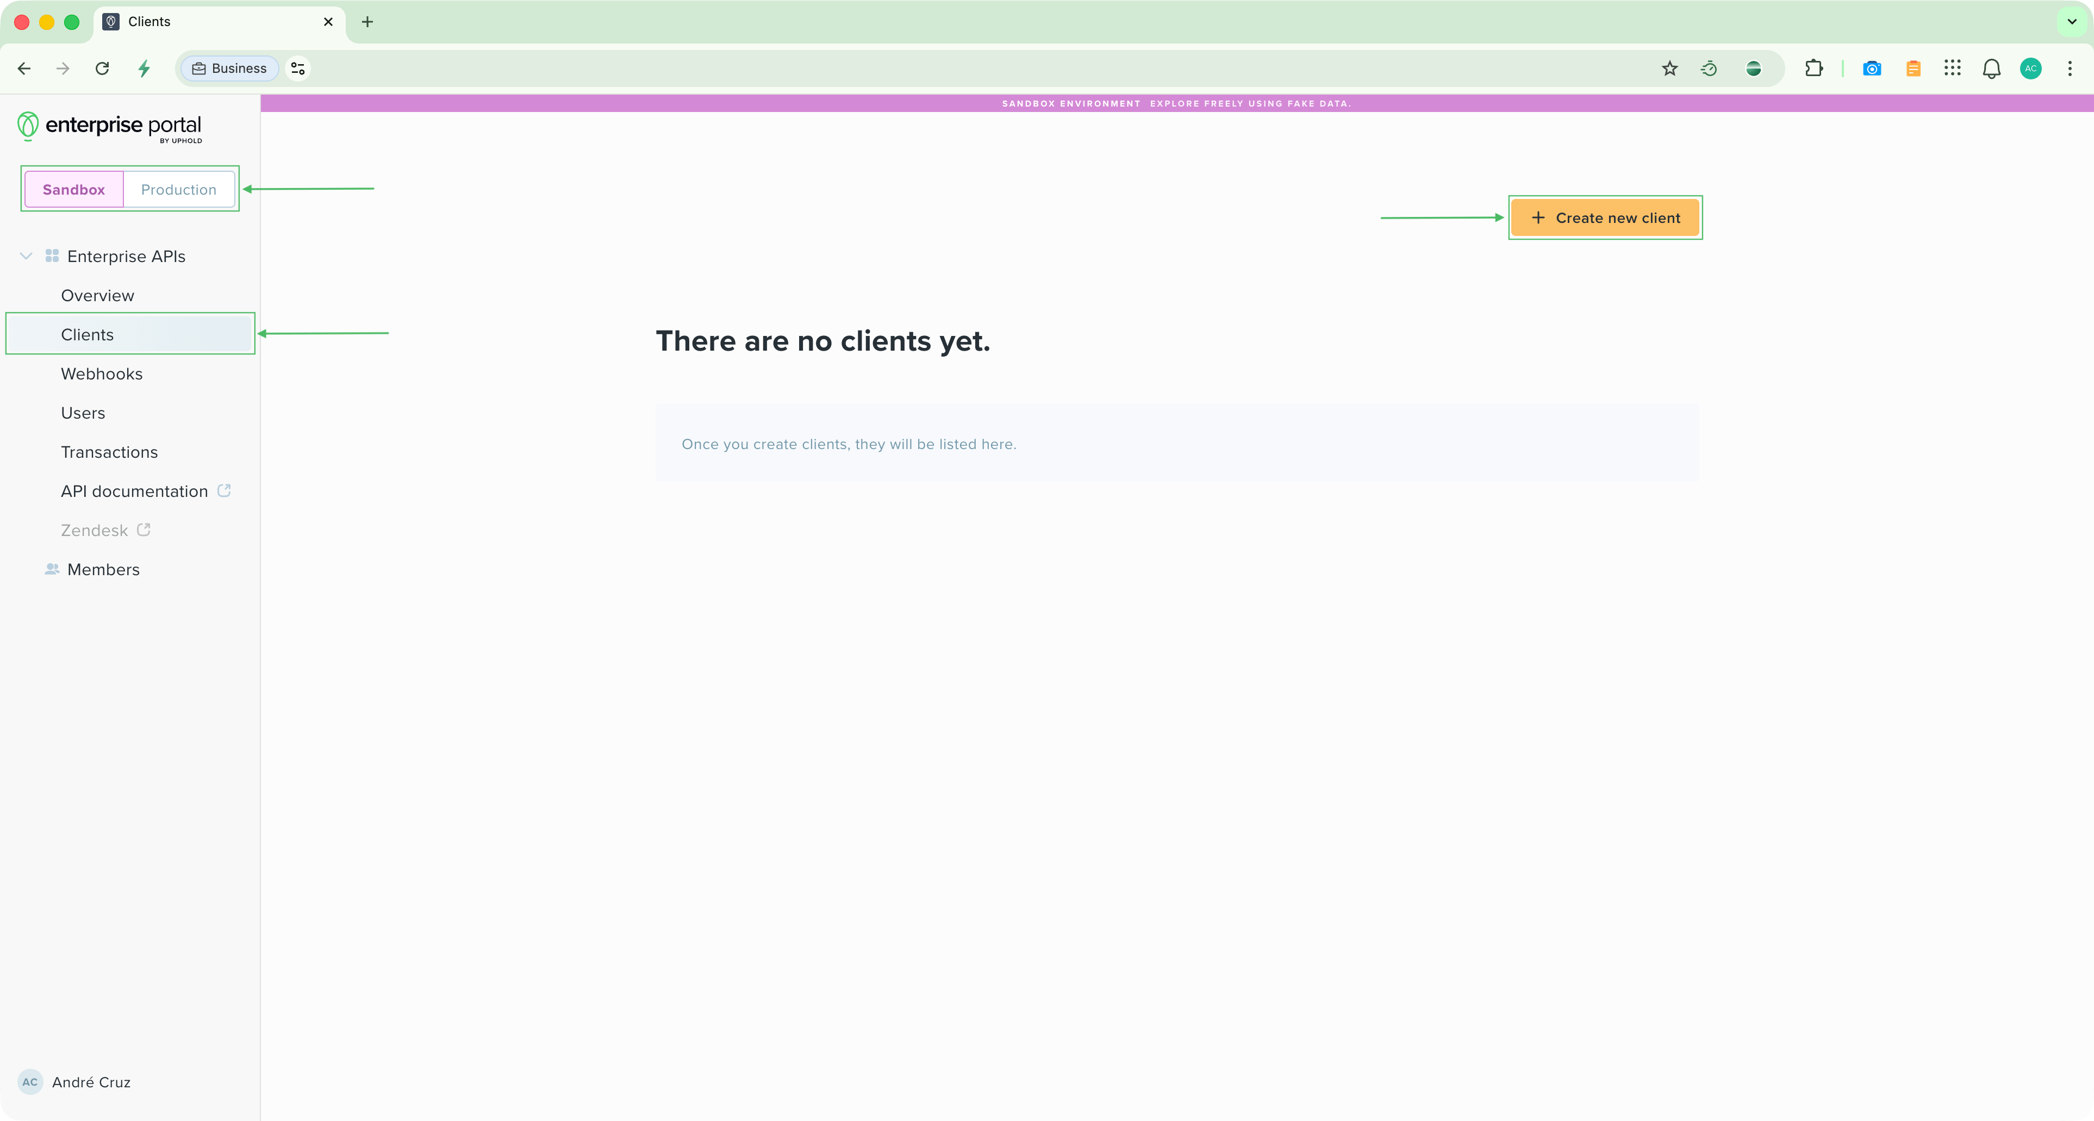This screenshot has width=2094, height=1121.
Task: Select the Sandbox environment toggle
Action: tap(74, 189)
